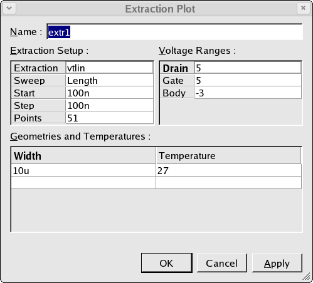Edit the Start value 100n
The image size is (313, 283).
pyautogui.click(x=110, y=93)
